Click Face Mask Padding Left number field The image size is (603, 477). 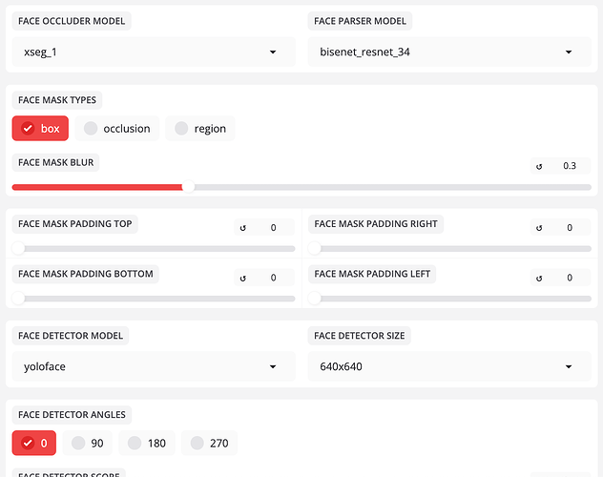click(571, 278)
